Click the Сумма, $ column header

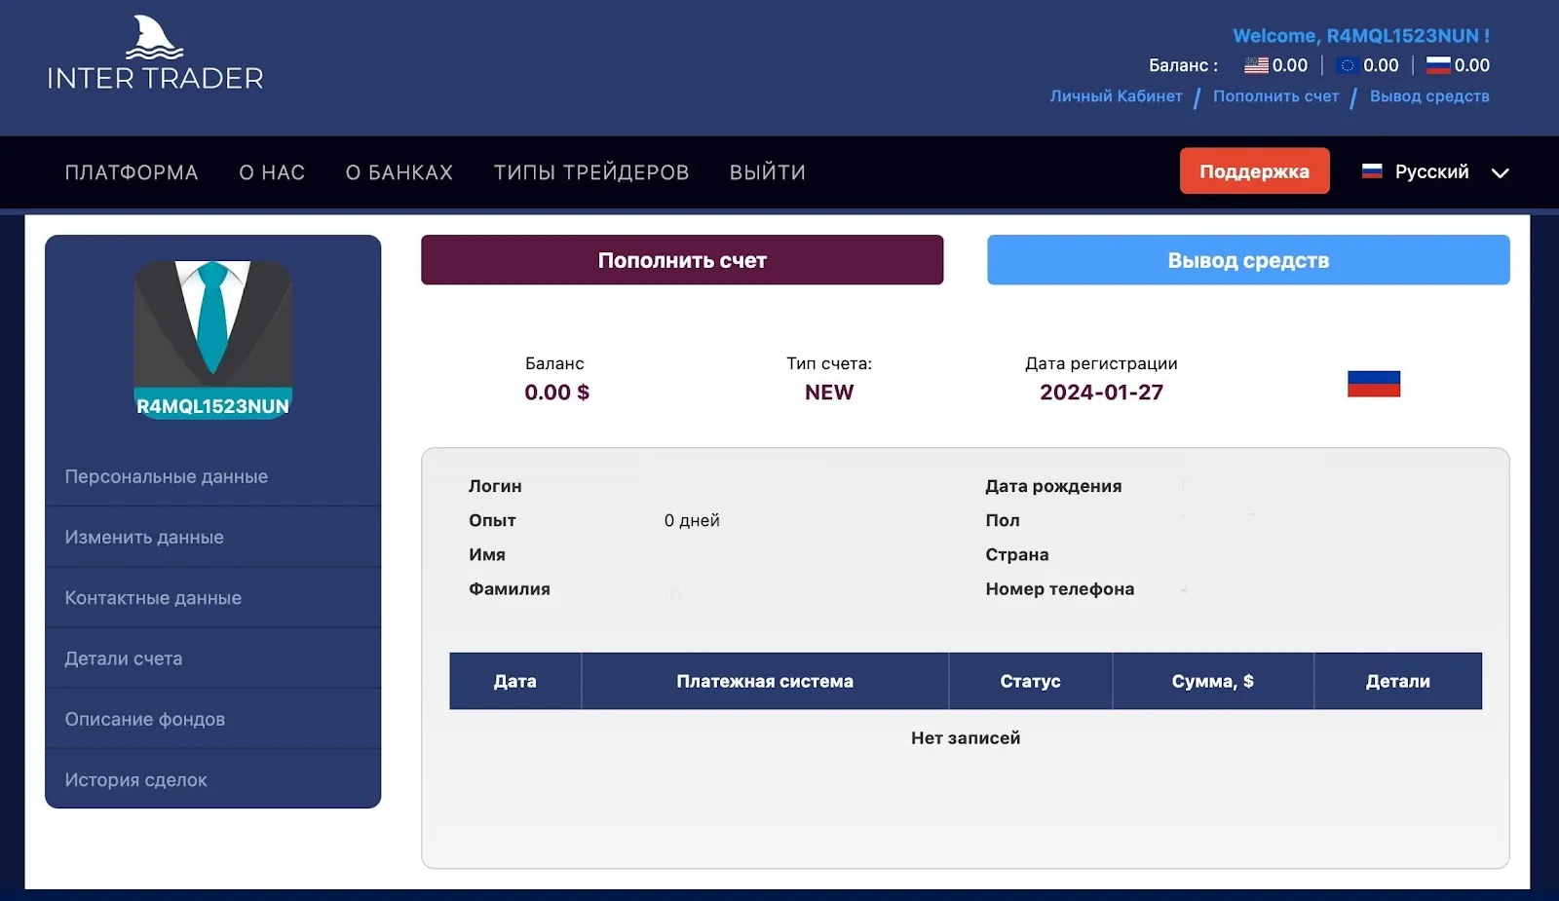(1213, 681)
